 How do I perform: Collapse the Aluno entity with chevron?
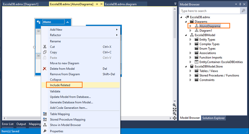coord(68,22)
